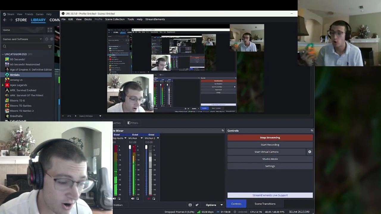Toggle monitoring for Mic/Aux
The image size is (381, 214).
point(138,199)
